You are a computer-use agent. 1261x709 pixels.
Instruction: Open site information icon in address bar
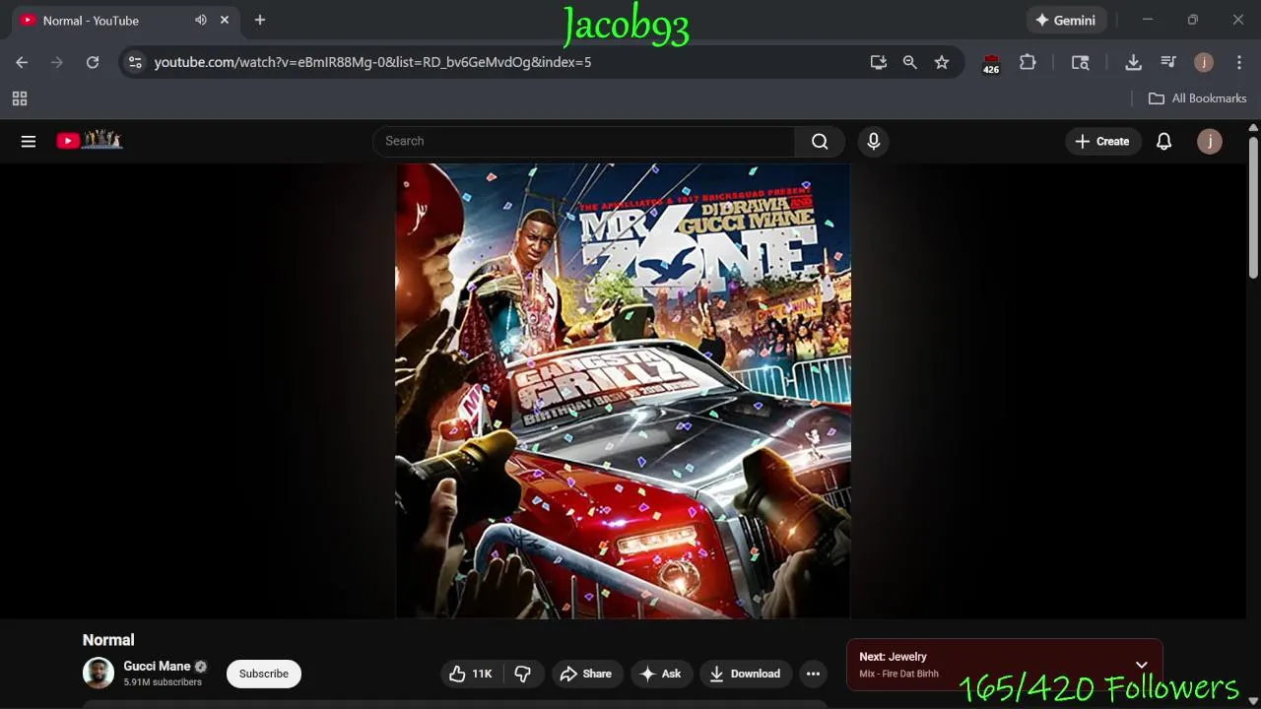point(135,62)
